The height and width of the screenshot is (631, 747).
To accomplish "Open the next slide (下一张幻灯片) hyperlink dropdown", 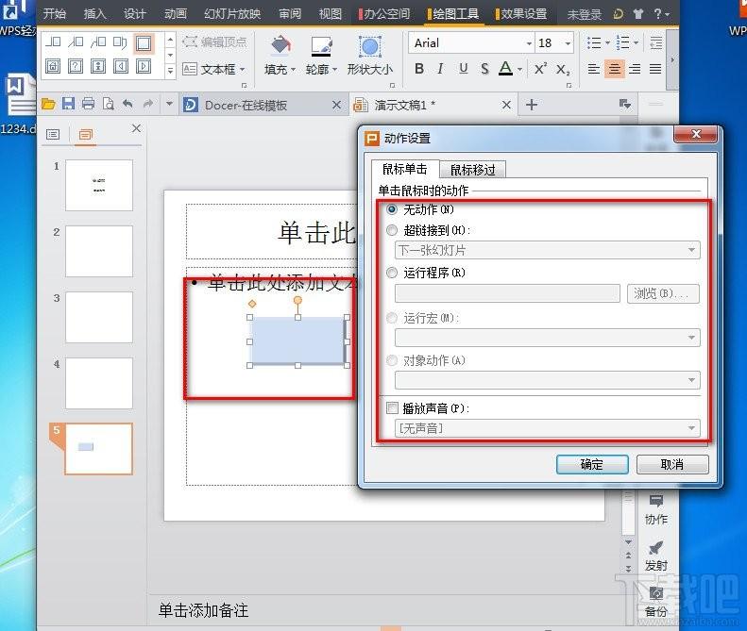I will 548,250.
